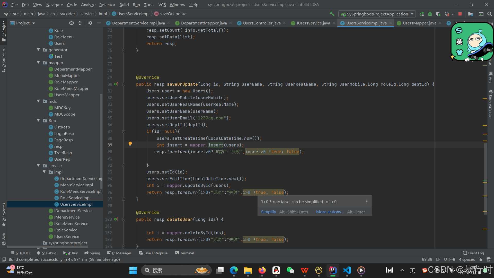Click the Project tree vertical scrollbar
This screenshot has height=278, width=494.
pos(101,142)
